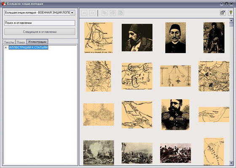236x168 pixels.
Task: Click the Поиск в оглавлении search field
Action: pyautogui.click(x=40, y=23)
